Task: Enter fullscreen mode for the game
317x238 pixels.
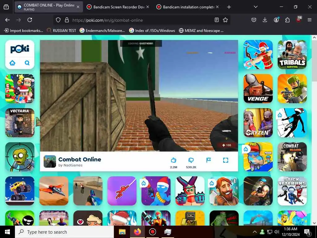Action: tap(226, 160)
